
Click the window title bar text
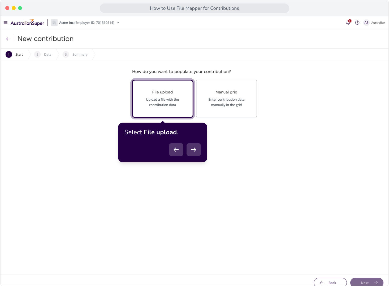coord(195,8)
